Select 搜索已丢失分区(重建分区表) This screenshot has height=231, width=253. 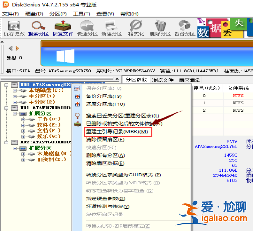tap(123, 116)
